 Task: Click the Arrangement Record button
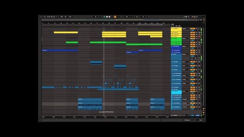(x=109, y=17)
